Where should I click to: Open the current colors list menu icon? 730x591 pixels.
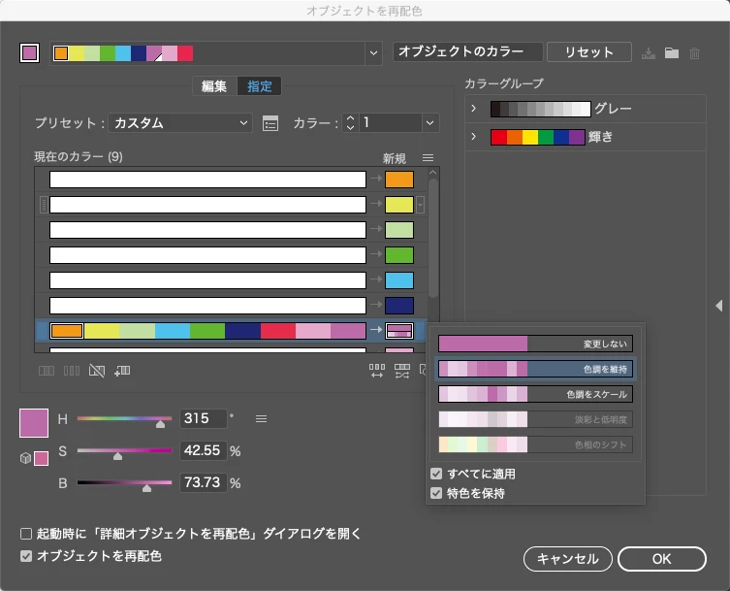(x=428, y=158)
